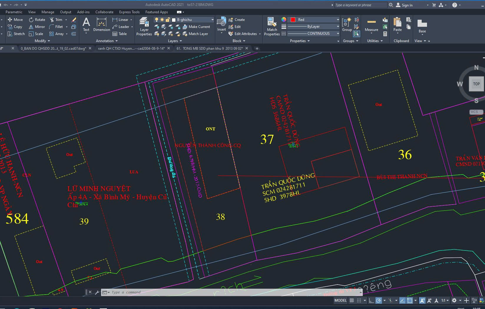The height and width of the screenshot is (309, 485).
Task: Toggle drawing grid display in status bar
Action: click(x=352, y=300)
